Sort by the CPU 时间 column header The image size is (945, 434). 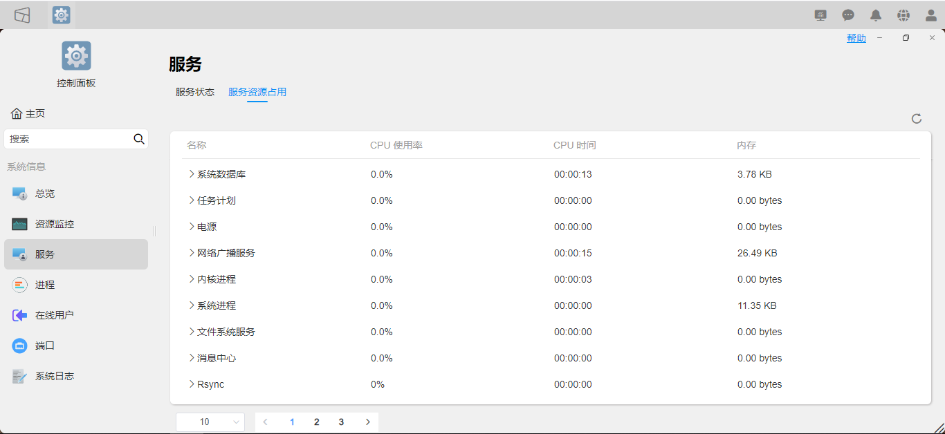click(x=575, y=145)
